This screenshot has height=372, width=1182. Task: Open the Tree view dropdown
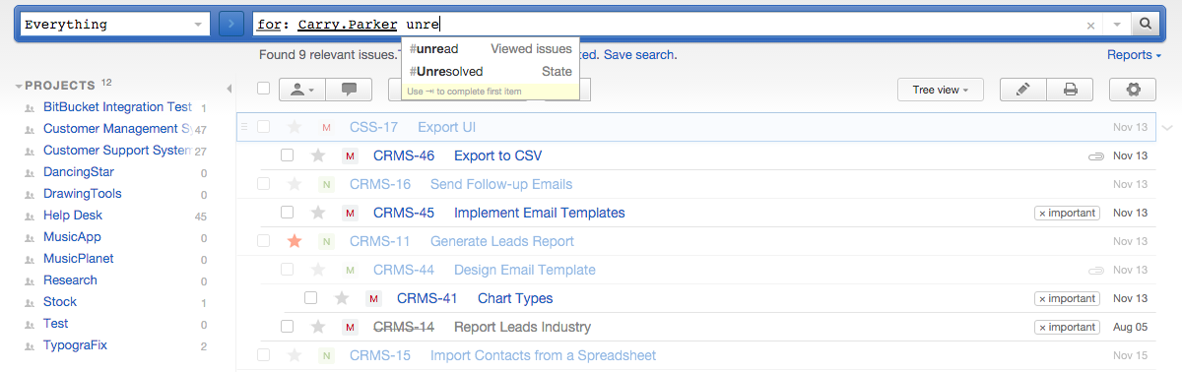(941, 90)
